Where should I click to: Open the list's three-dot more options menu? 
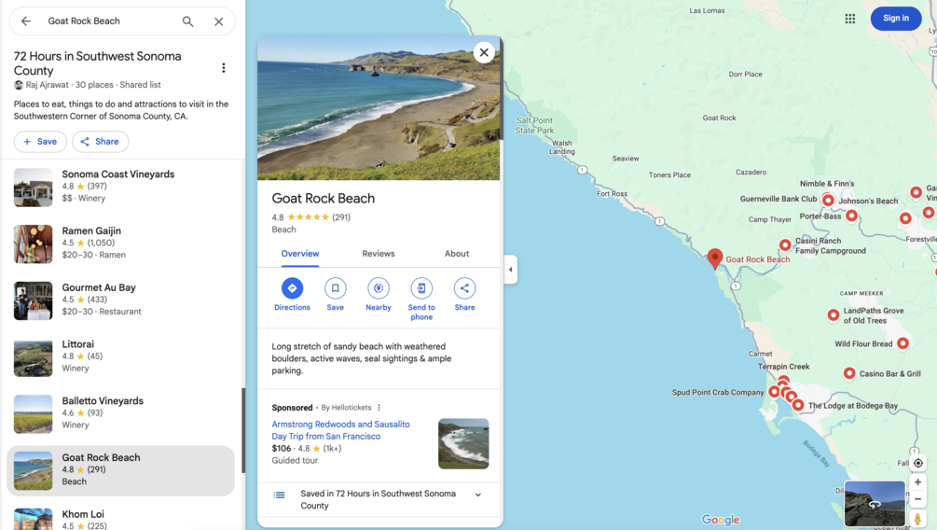tap(224, 68)
